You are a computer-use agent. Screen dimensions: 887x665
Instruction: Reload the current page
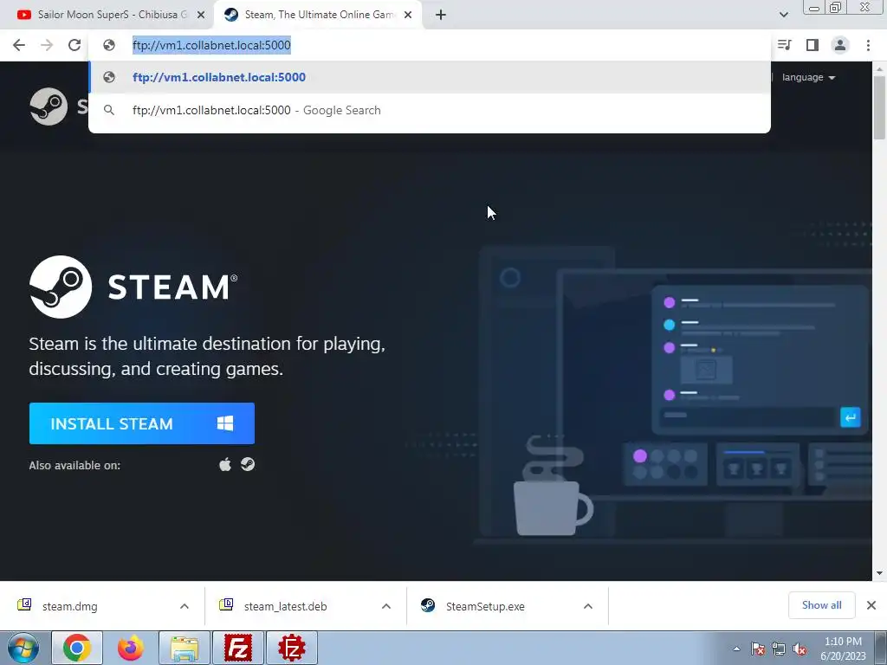coord(74,45)
